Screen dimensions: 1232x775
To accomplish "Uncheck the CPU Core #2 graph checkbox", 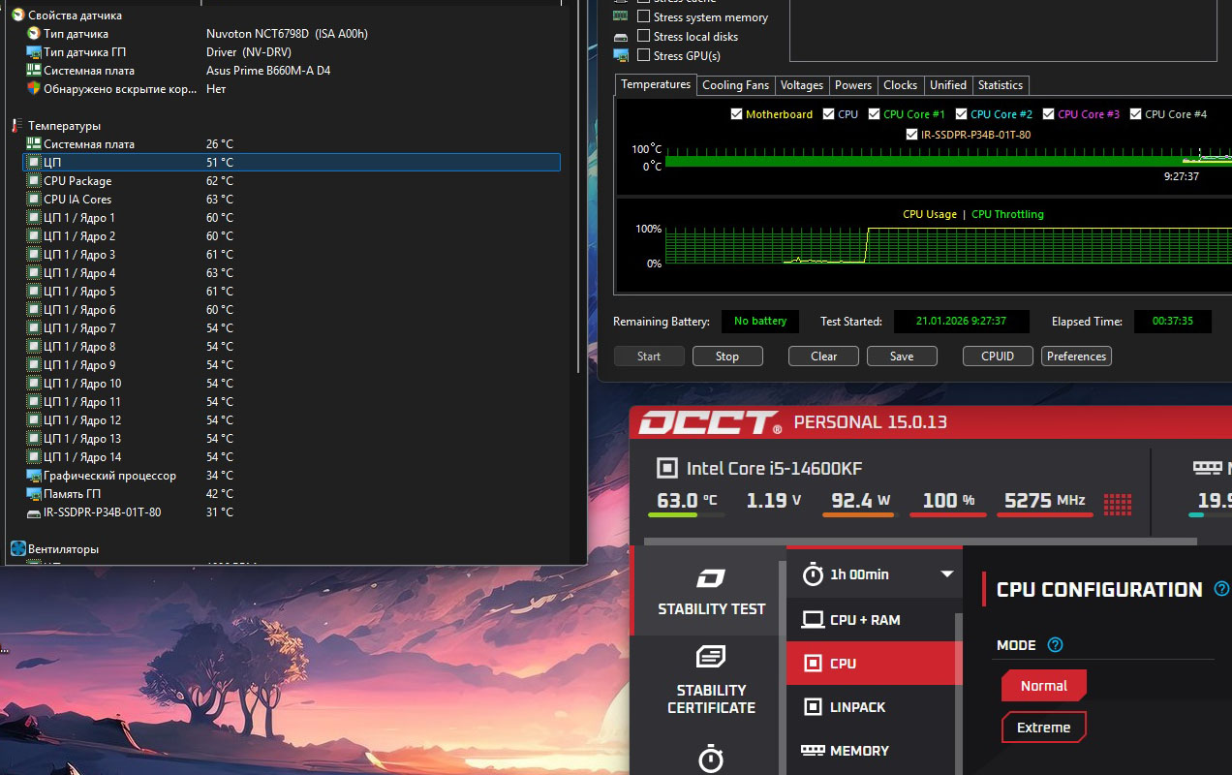I will [x=961, y=114].
